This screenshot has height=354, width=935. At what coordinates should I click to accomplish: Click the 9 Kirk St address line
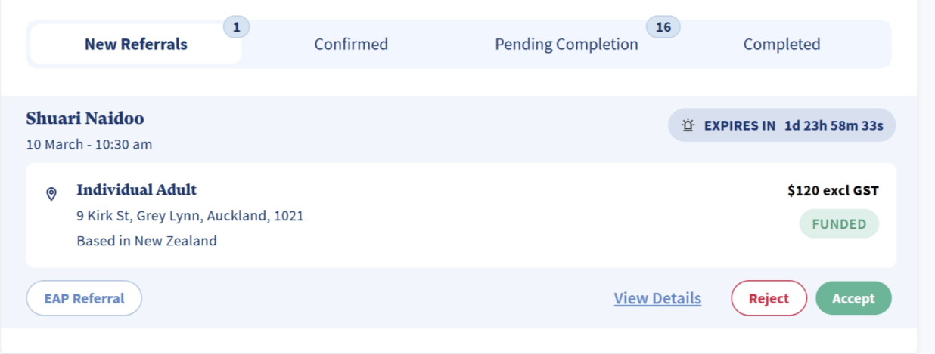coord(190,216)
